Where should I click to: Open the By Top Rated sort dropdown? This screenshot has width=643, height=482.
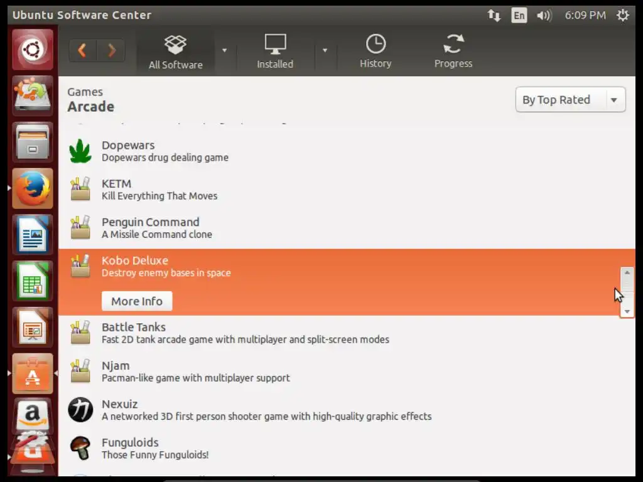click(x=570, y=100)
